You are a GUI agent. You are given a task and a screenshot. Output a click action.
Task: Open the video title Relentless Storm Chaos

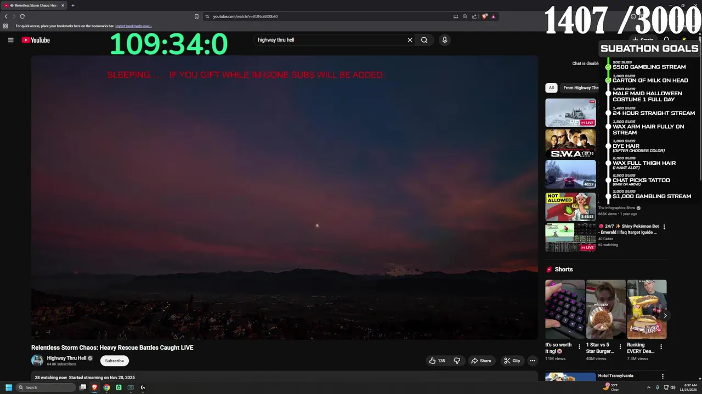pos(112,347)
